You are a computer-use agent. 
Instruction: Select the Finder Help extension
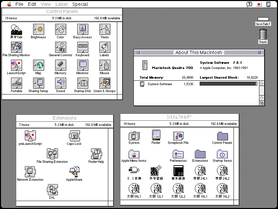(x=96, y=154)
